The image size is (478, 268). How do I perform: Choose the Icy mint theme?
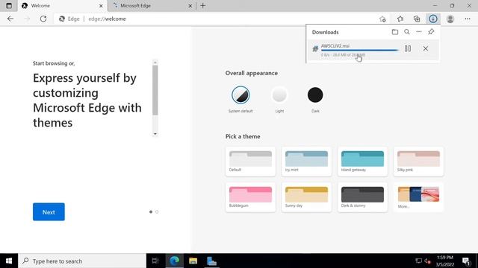[306, 162]
